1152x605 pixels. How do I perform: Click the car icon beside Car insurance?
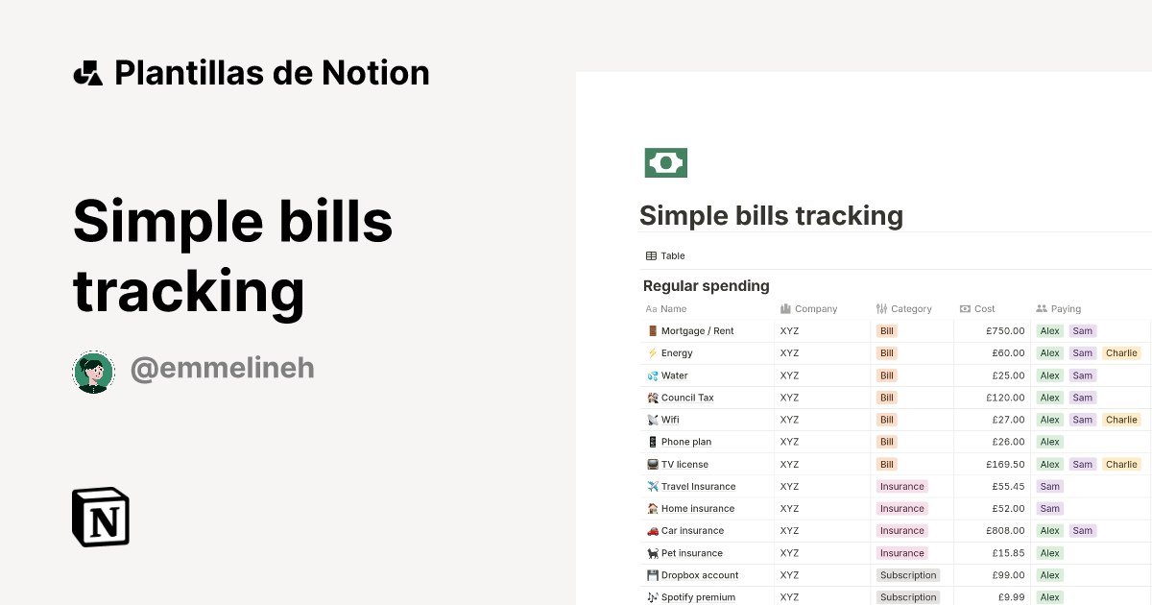click(651, 530)
